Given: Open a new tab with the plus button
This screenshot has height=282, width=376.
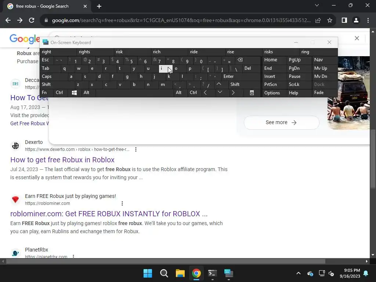Looking at the screenshot, I should pos(99,6).
